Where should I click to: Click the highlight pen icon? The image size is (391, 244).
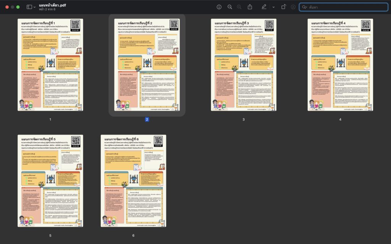point(264,7)
